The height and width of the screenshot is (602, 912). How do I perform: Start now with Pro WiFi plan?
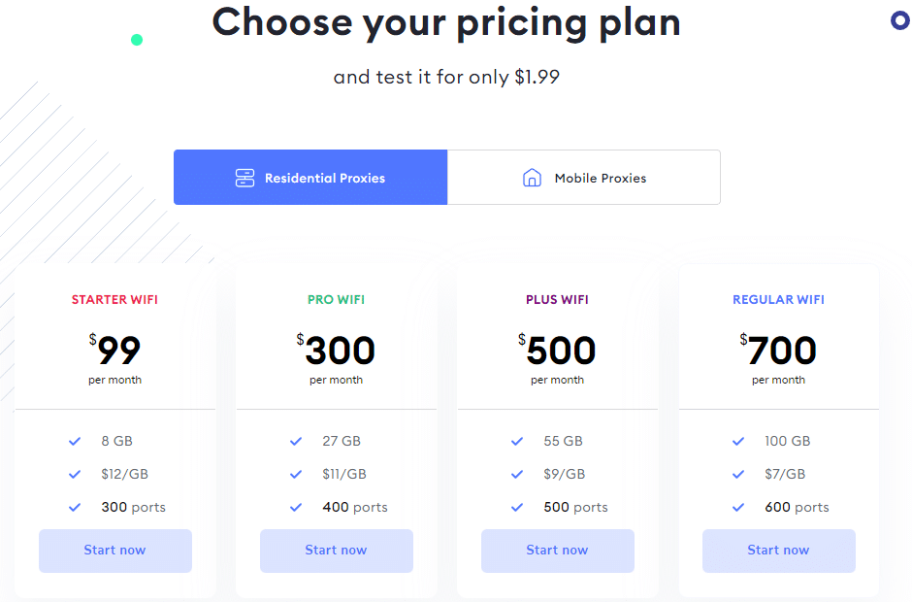(x=336, y=551)
